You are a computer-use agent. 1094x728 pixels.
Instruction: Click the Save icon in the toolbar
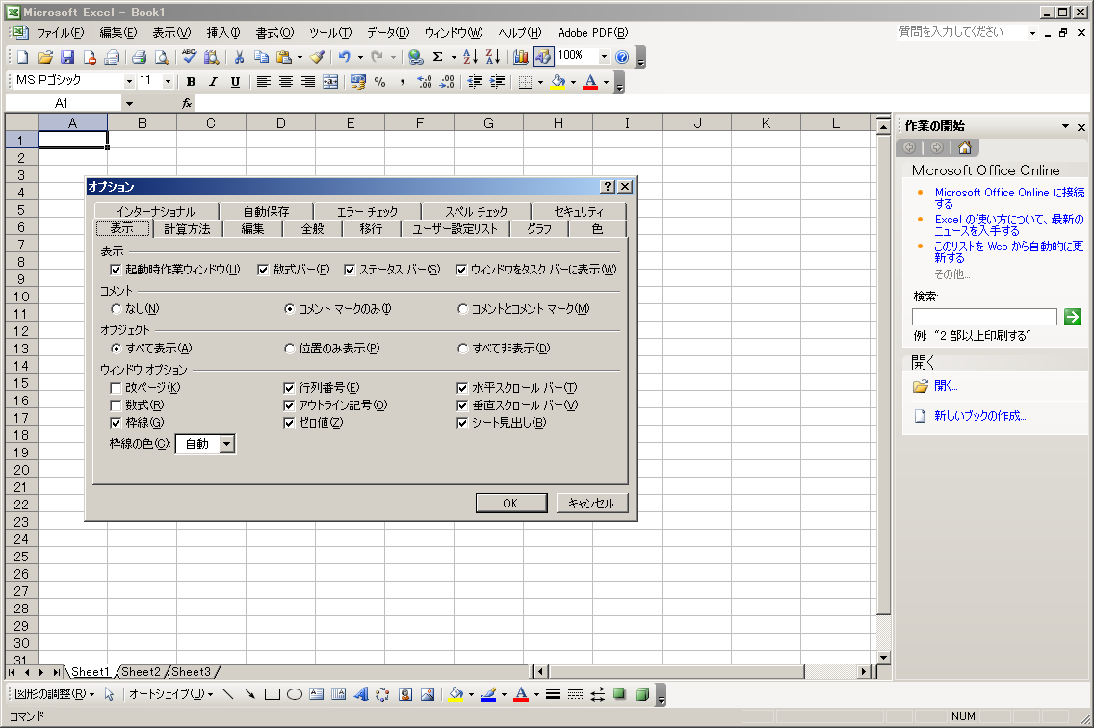tap(67, 57)
